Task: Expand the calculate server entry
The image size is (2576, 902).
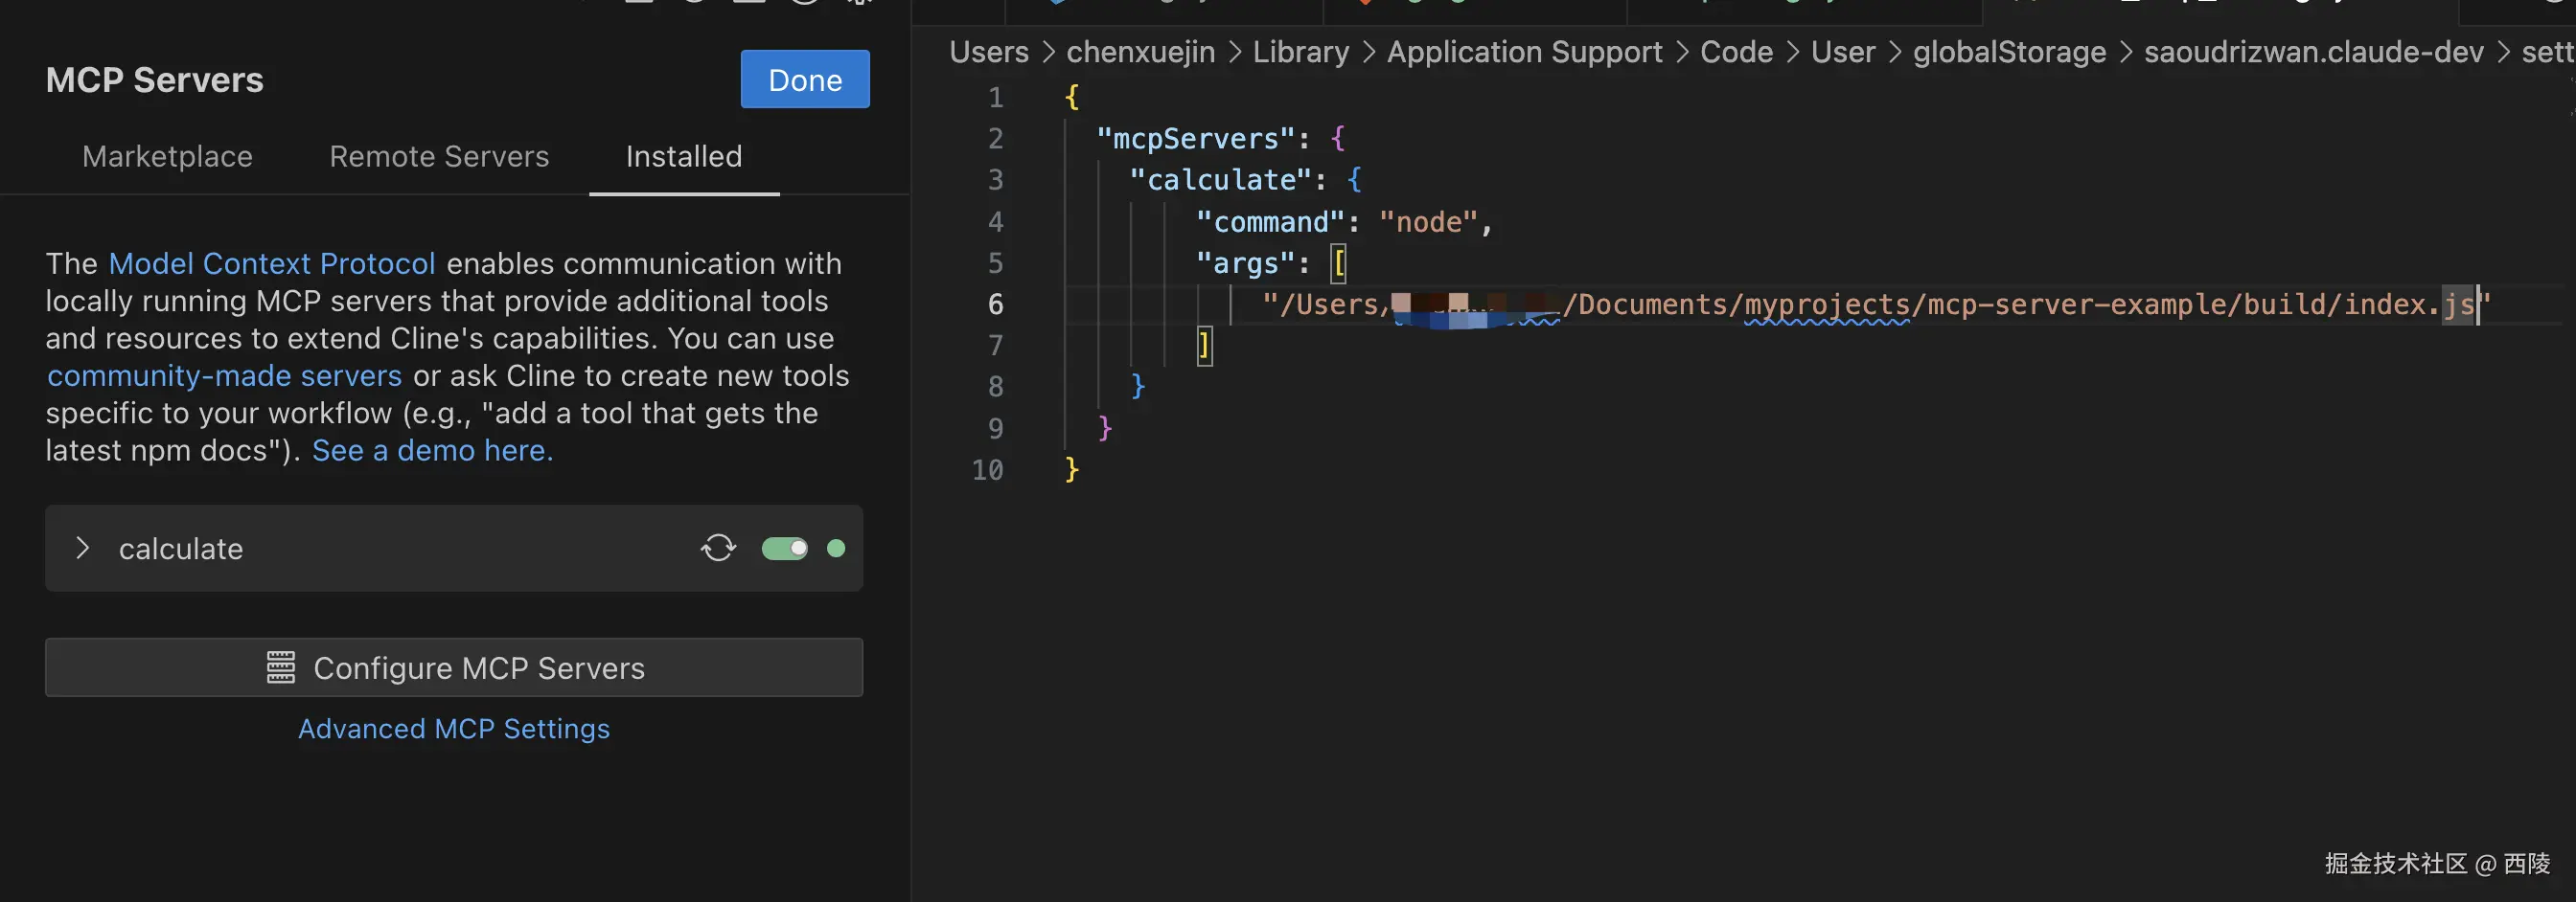Action: [x=83, y=549]
